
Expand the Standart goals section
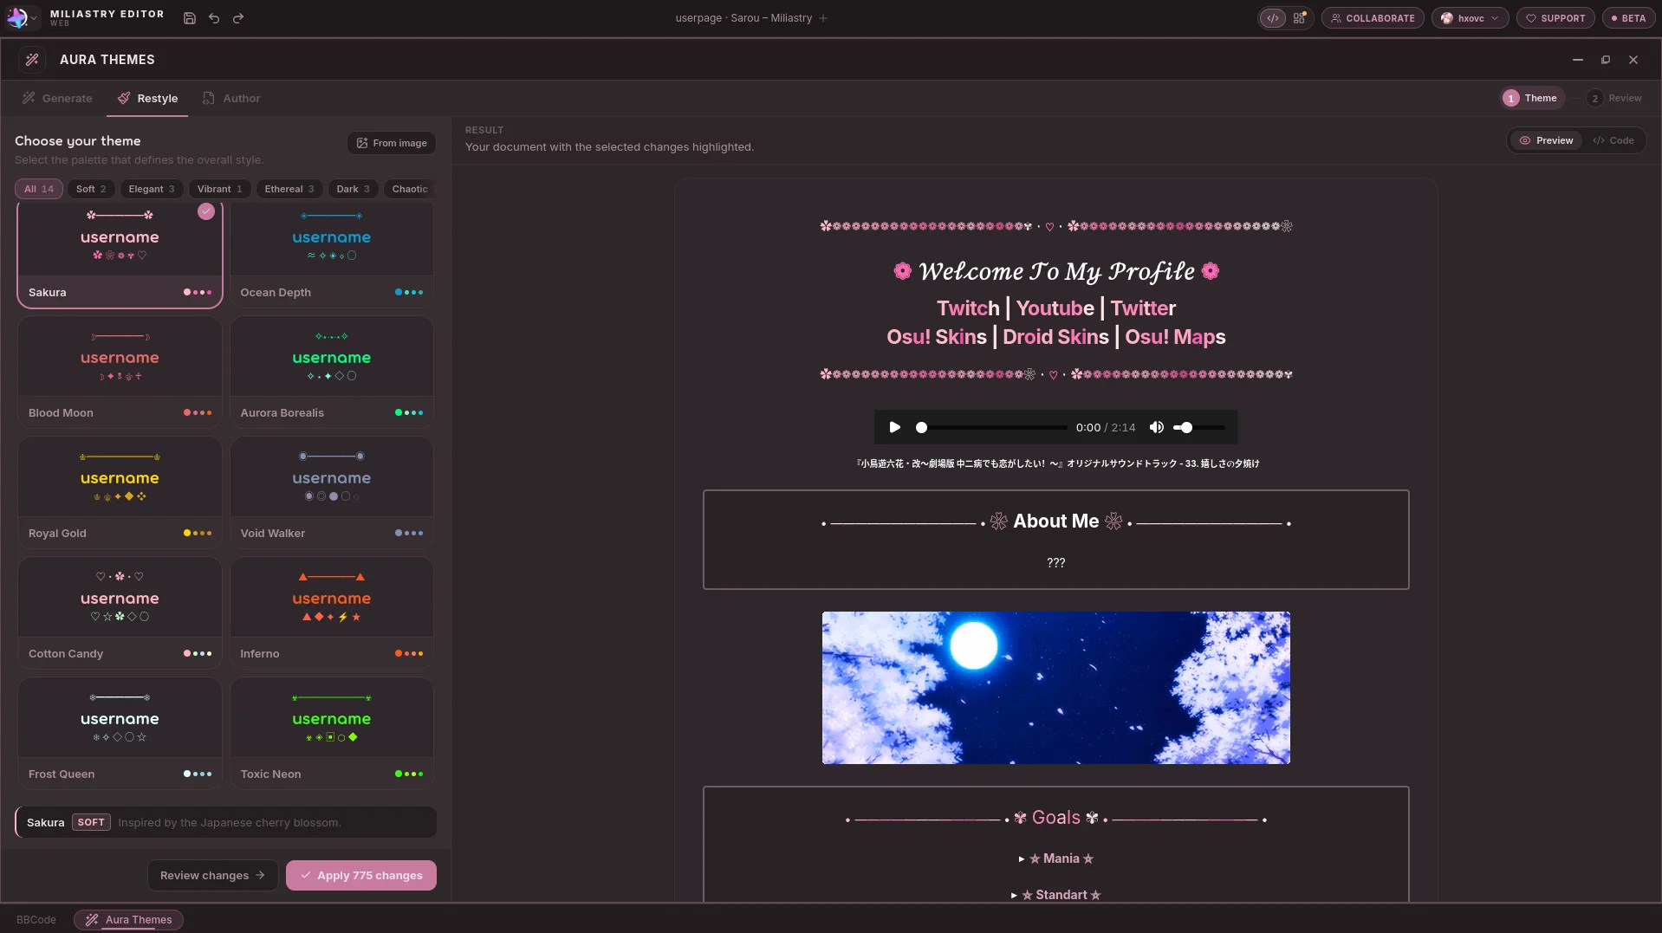point(1055,895)
